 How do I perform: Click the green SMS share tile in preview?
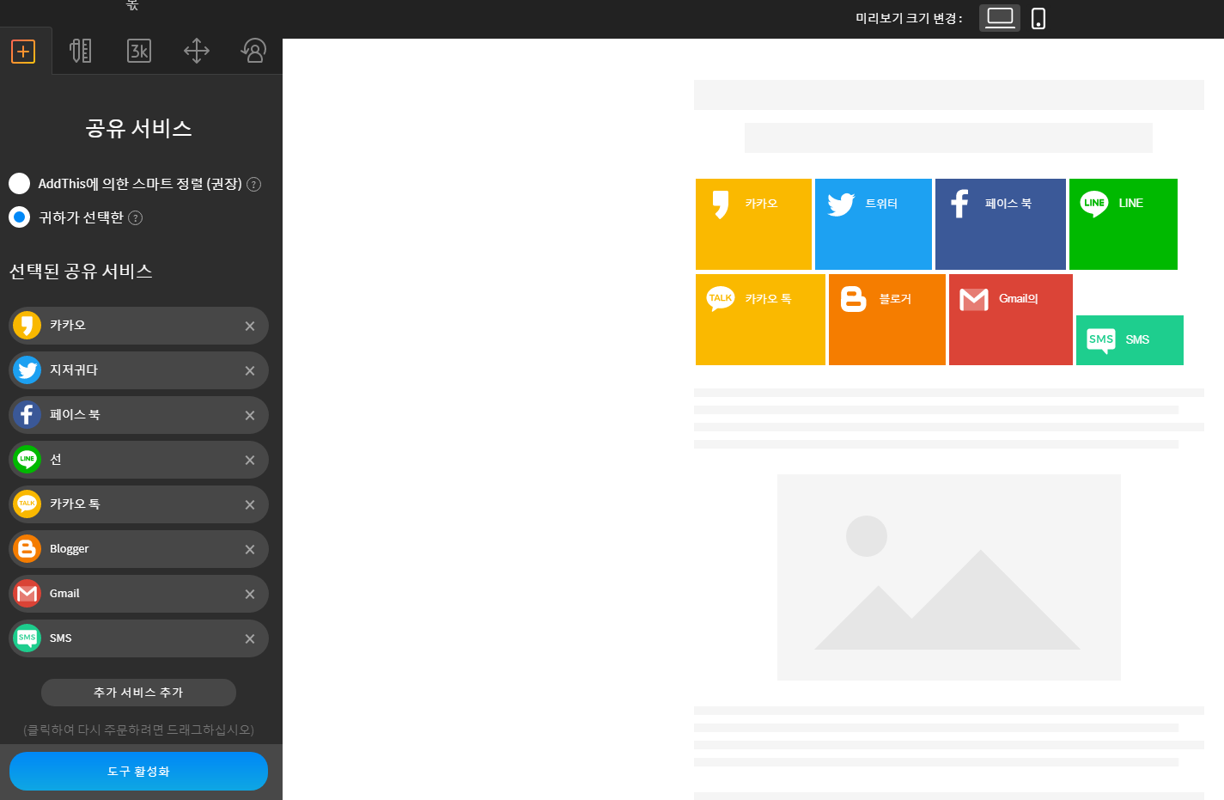pos(1130,340)
